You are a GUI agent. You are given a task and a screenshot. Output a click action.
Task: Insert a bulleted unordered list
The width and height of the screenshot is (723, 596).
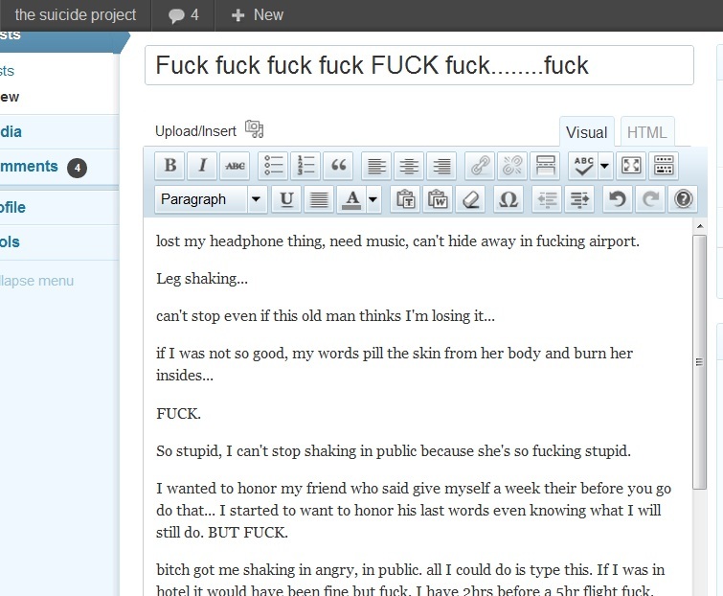pos(274,165)
